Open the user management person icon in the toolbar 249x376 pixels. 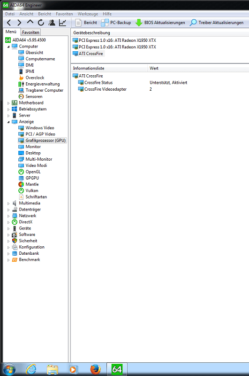tap(52, 23)
